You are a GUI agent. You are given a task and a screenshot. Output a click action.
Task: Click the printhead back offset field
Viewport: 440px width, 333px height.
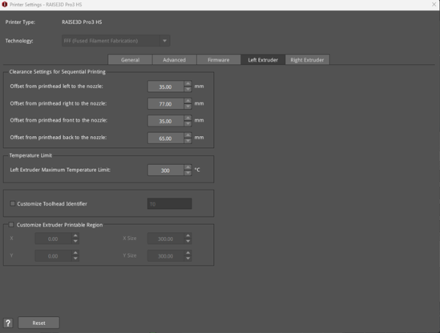point(165,138)
